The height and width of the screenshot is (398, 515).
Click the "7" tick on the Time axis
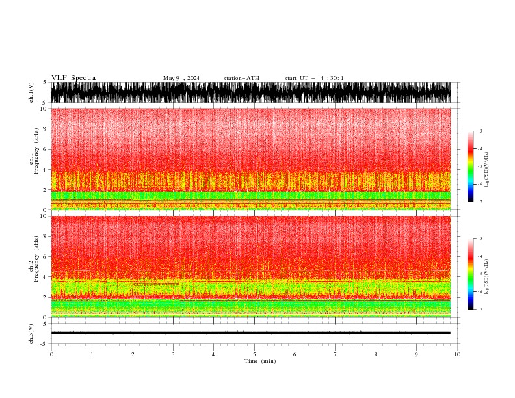pos(336,354)
